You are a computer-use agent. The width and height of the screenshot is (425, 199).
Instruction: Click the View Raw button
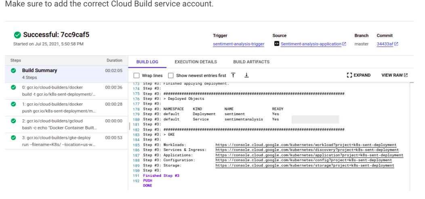click(394, 75)
